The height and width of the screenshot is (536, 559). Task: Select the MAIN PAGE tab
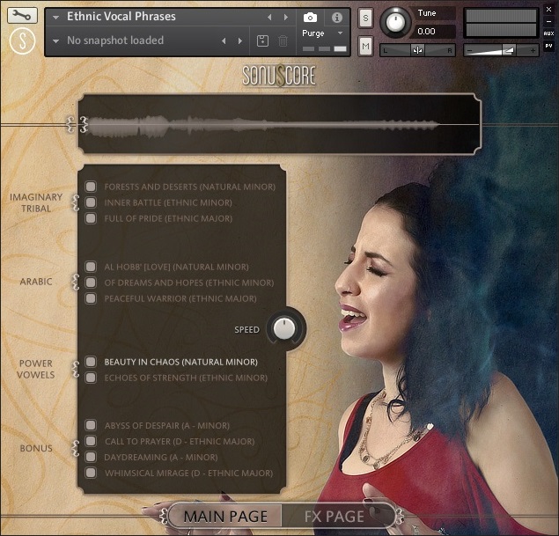[x=225, y=516]
